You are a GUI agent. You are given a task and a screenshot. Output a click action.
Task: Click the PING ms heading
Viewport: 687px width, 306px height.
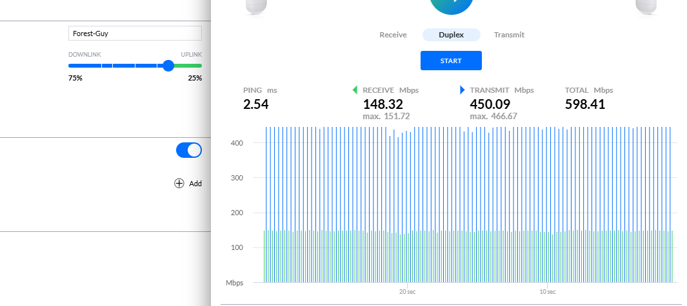(260, 90)
